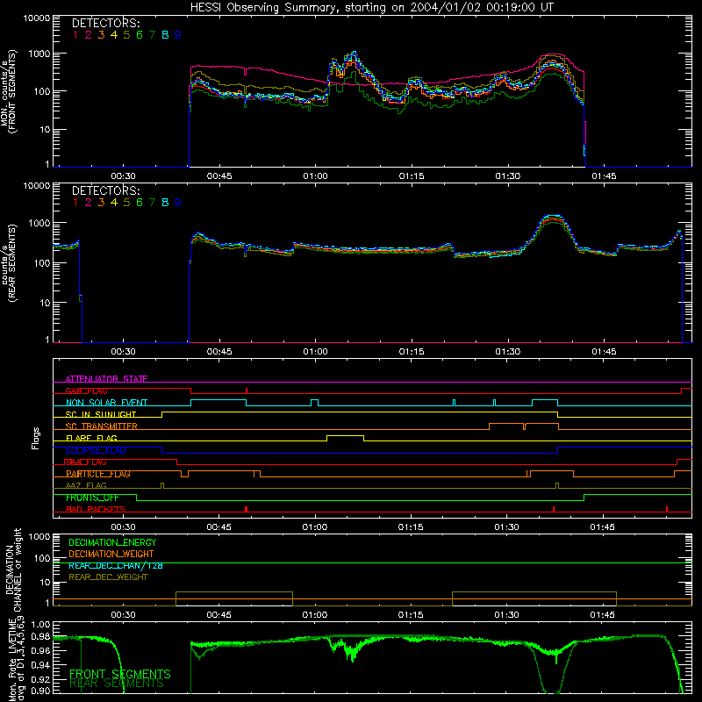702x702 pixels.
Task: Select blue detector 9 in front segments legend
Action: (x=178, y=35)
